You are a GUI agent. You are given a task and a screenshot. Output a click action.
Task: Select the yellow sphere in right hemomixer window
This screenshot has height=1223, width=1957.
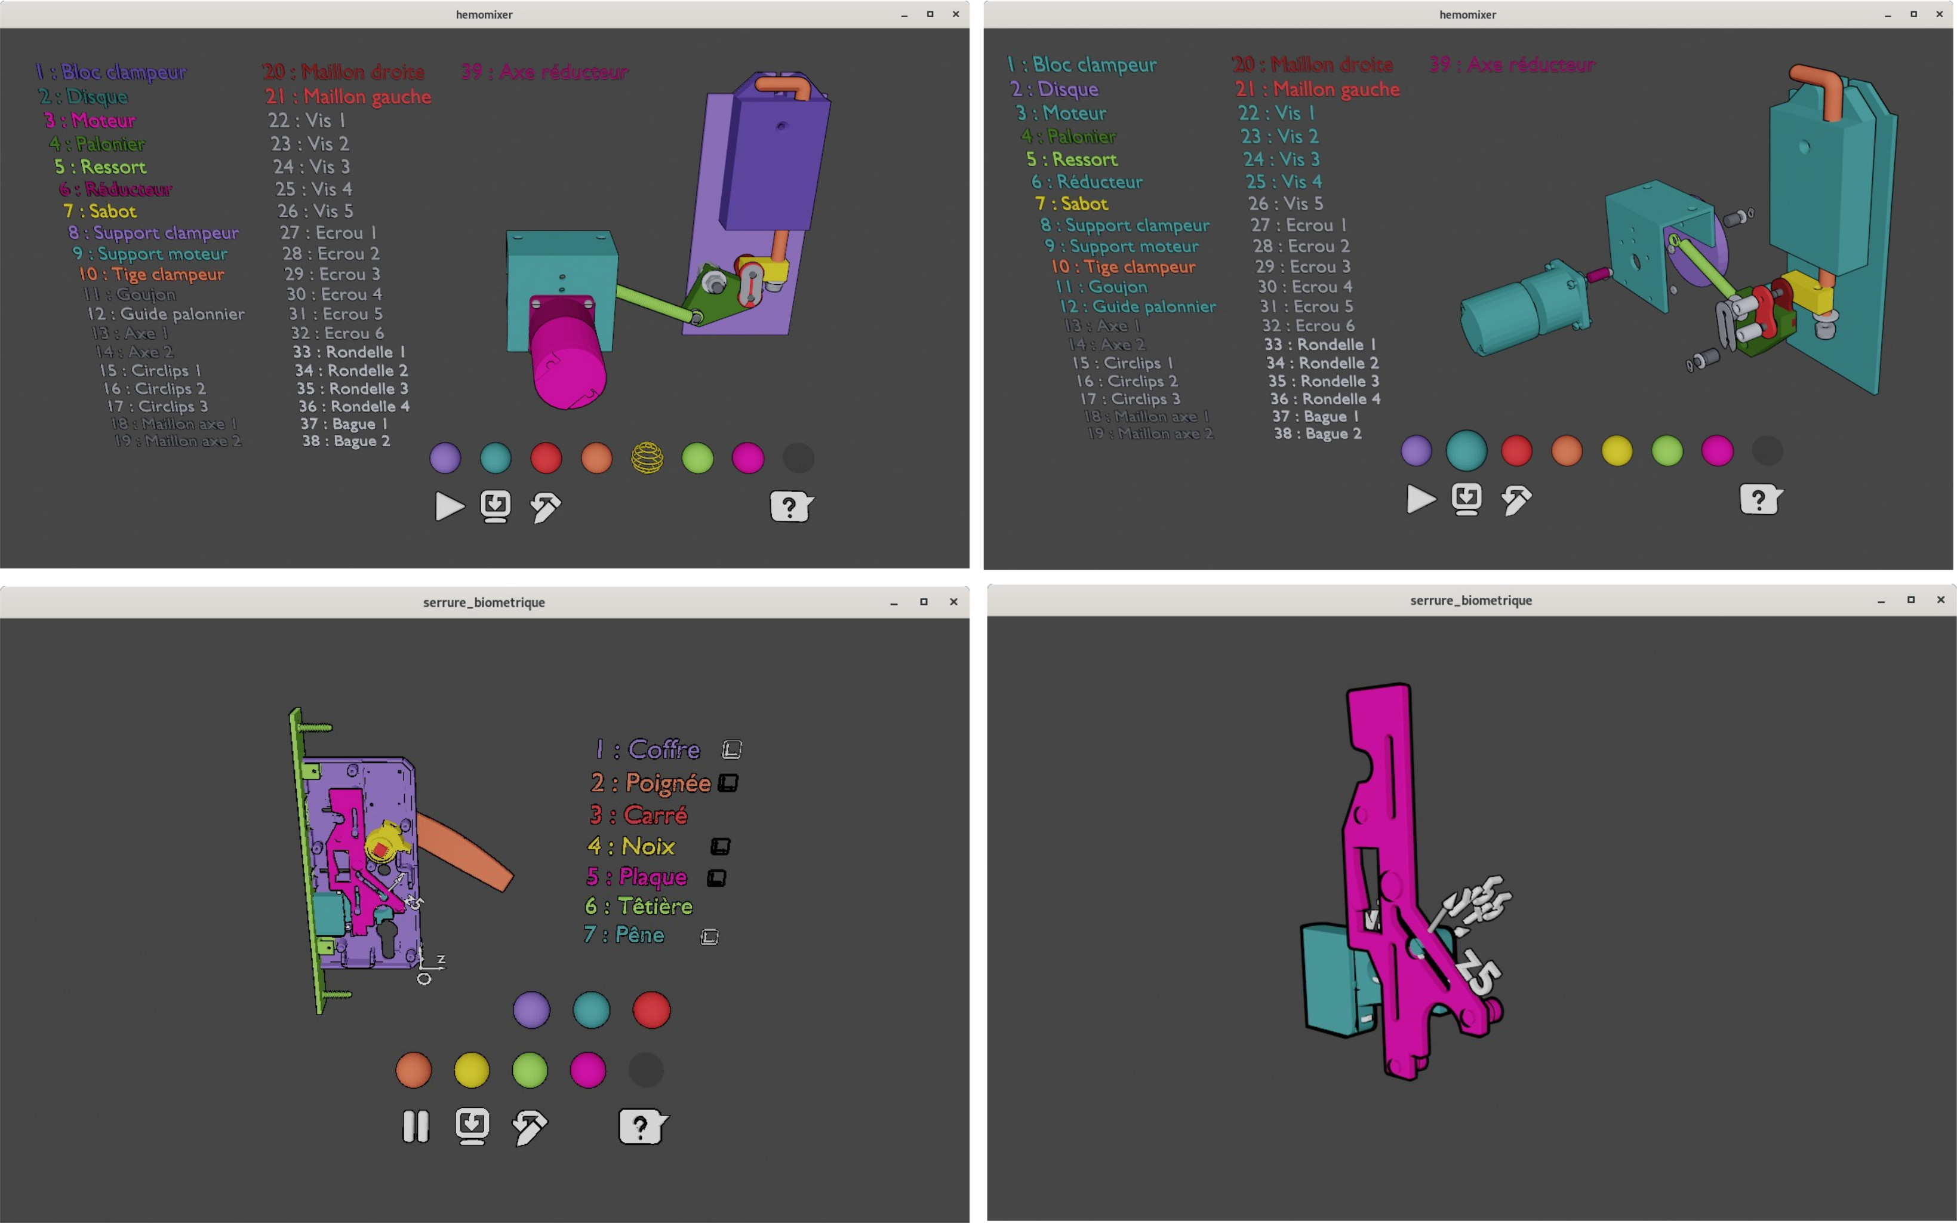pos(1617,450)
